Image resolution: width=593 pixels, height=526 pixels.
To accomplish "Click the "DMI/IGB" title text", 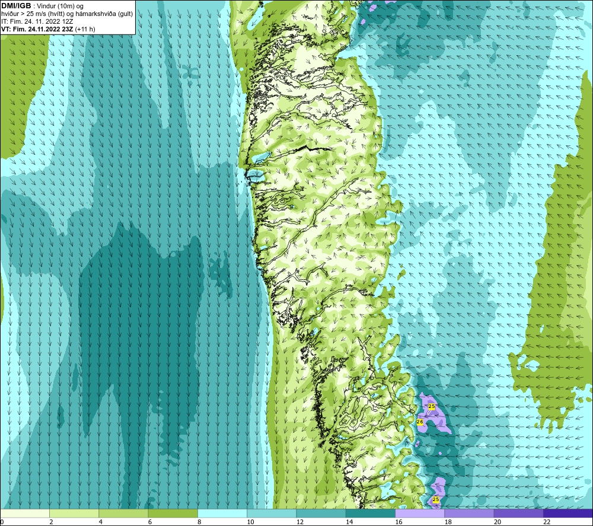I will (16, 6).
